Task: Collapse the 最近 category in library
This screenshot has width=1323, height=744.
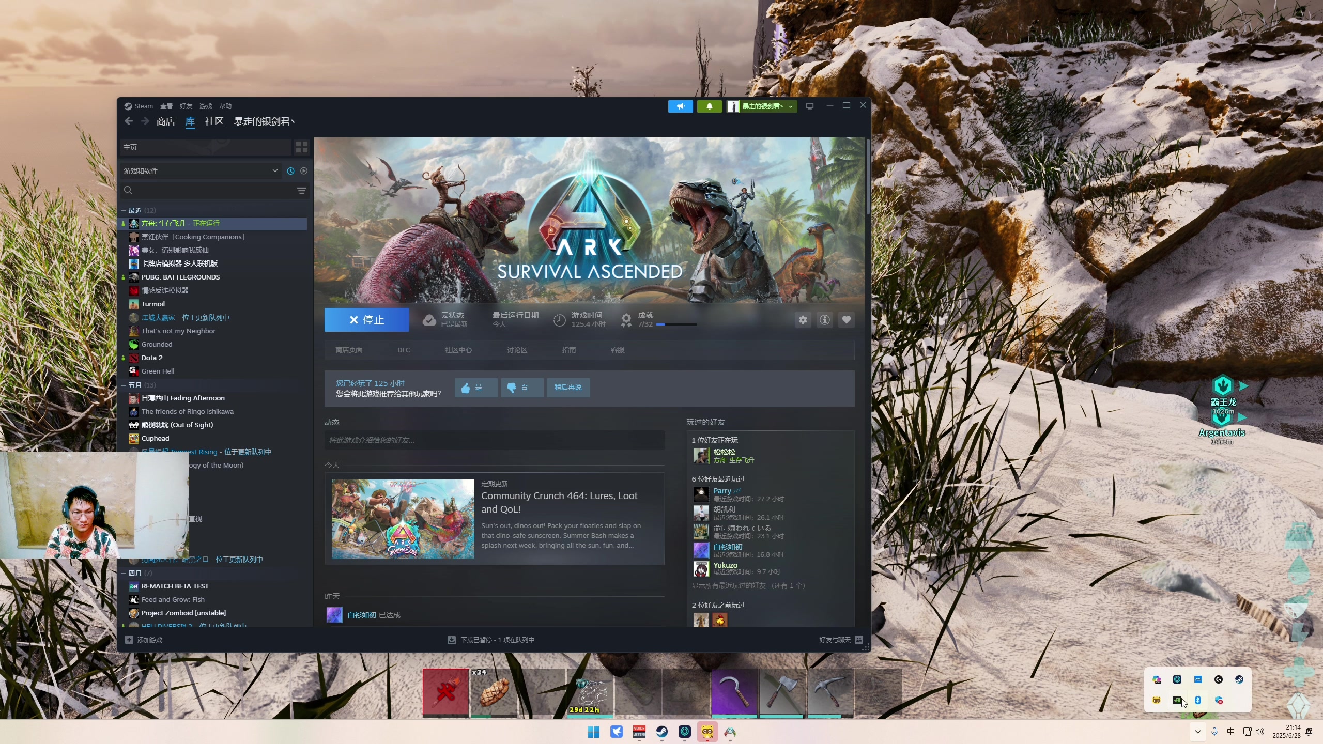Action: 124,211
